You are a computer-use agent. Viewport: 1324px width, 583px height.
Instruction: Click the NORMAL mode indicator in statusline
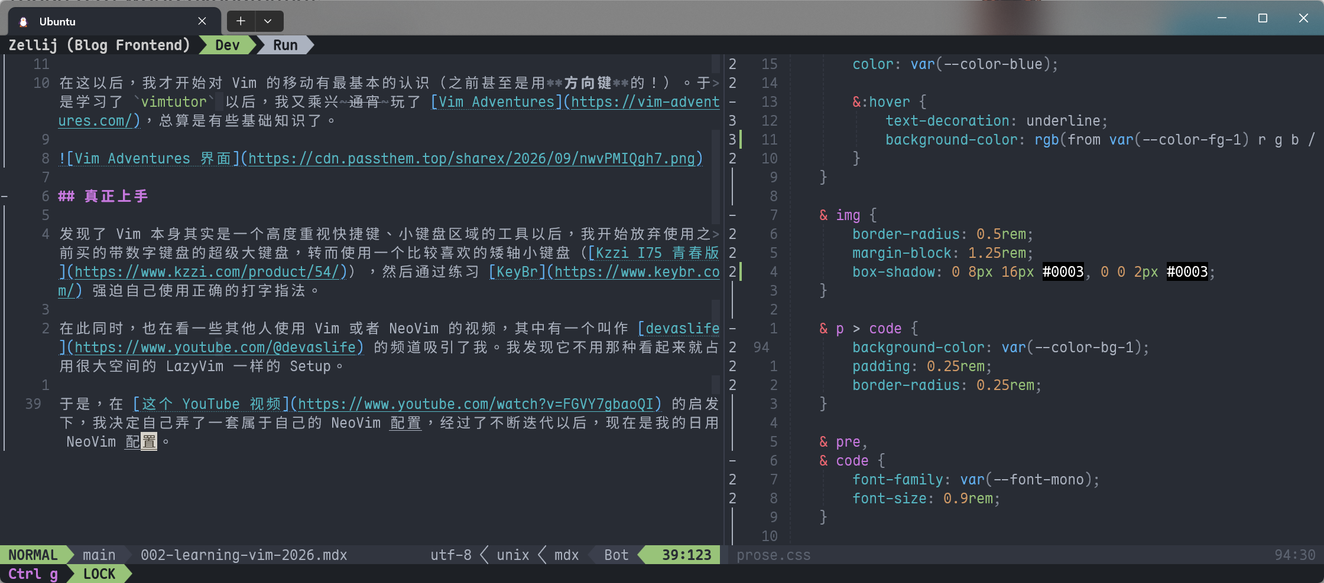click(33, 555)
